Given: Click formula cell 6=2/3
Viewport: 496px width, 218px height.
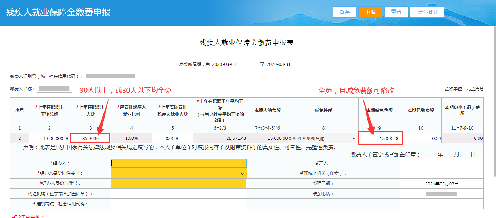Looking at the screenshot, I should click(220, 128).
